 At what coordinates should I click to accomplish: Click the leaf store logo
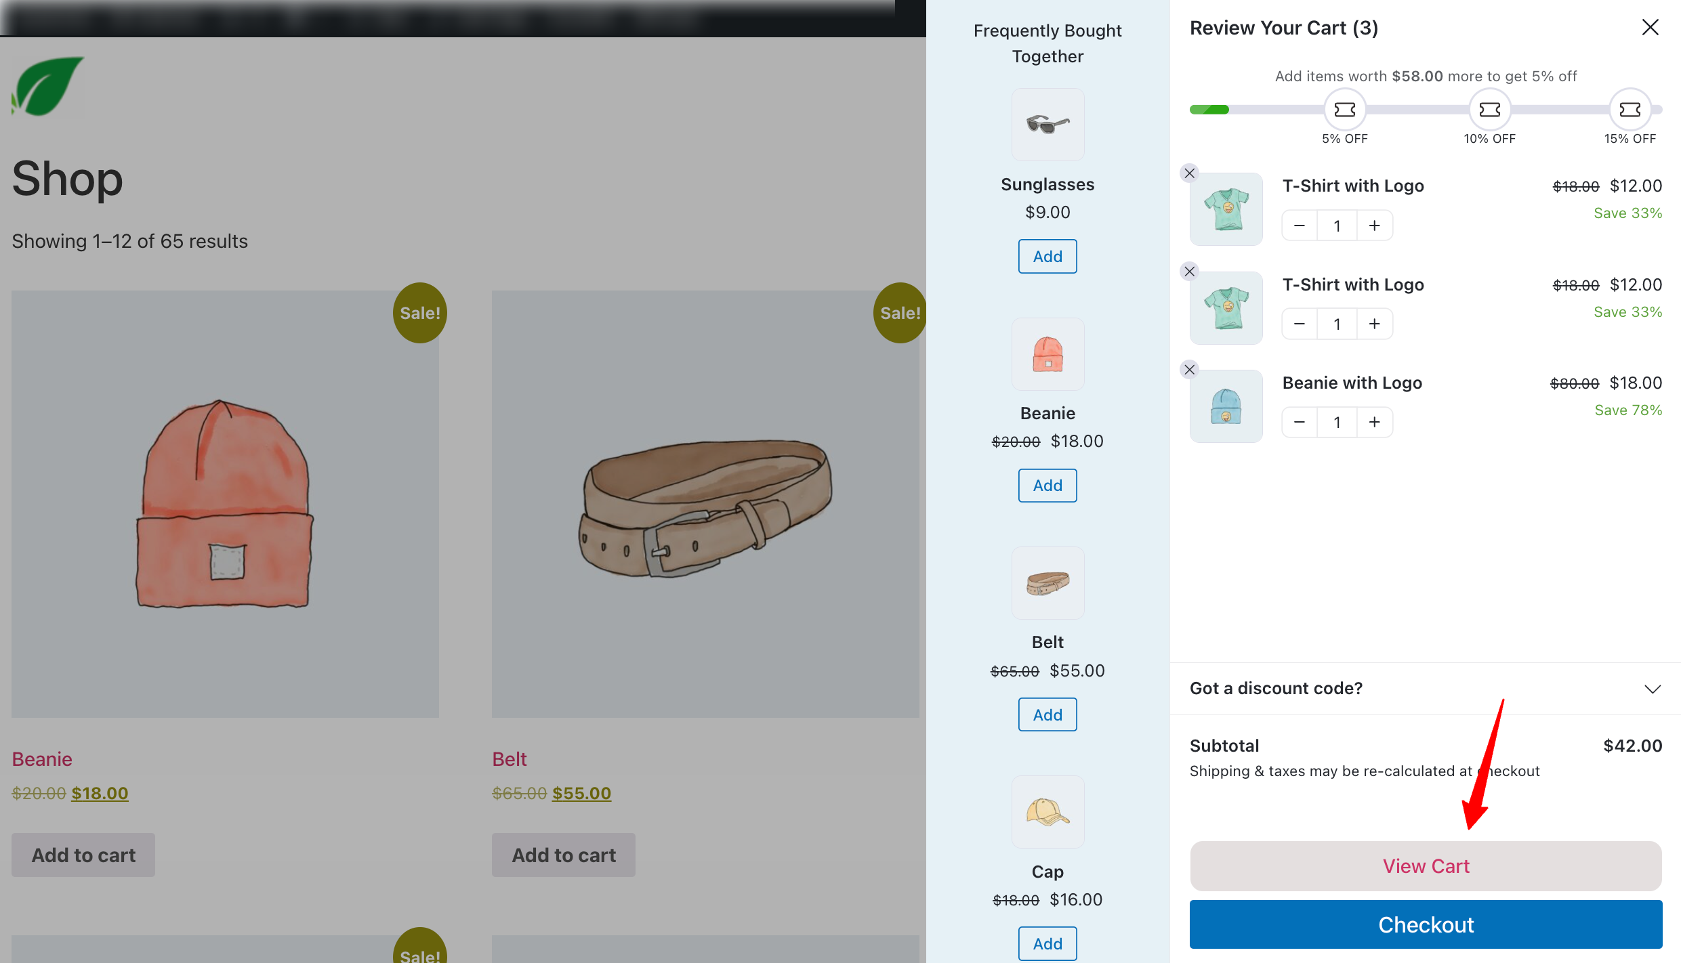tap(46, 86)
